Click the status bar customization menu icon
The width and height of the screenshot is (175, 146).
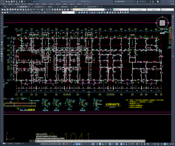pyautogui.click(x=173, y=144)
